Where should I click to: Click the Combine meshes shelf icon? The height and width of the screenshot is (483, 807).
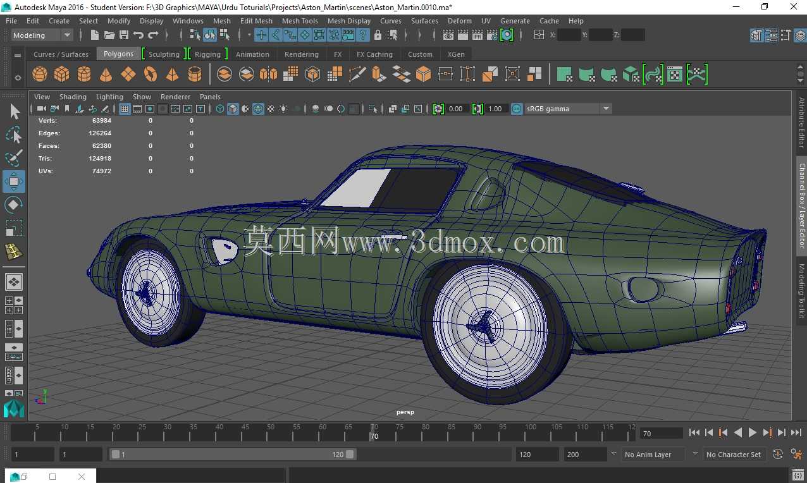pyautogui.click(x=225, y=75)
